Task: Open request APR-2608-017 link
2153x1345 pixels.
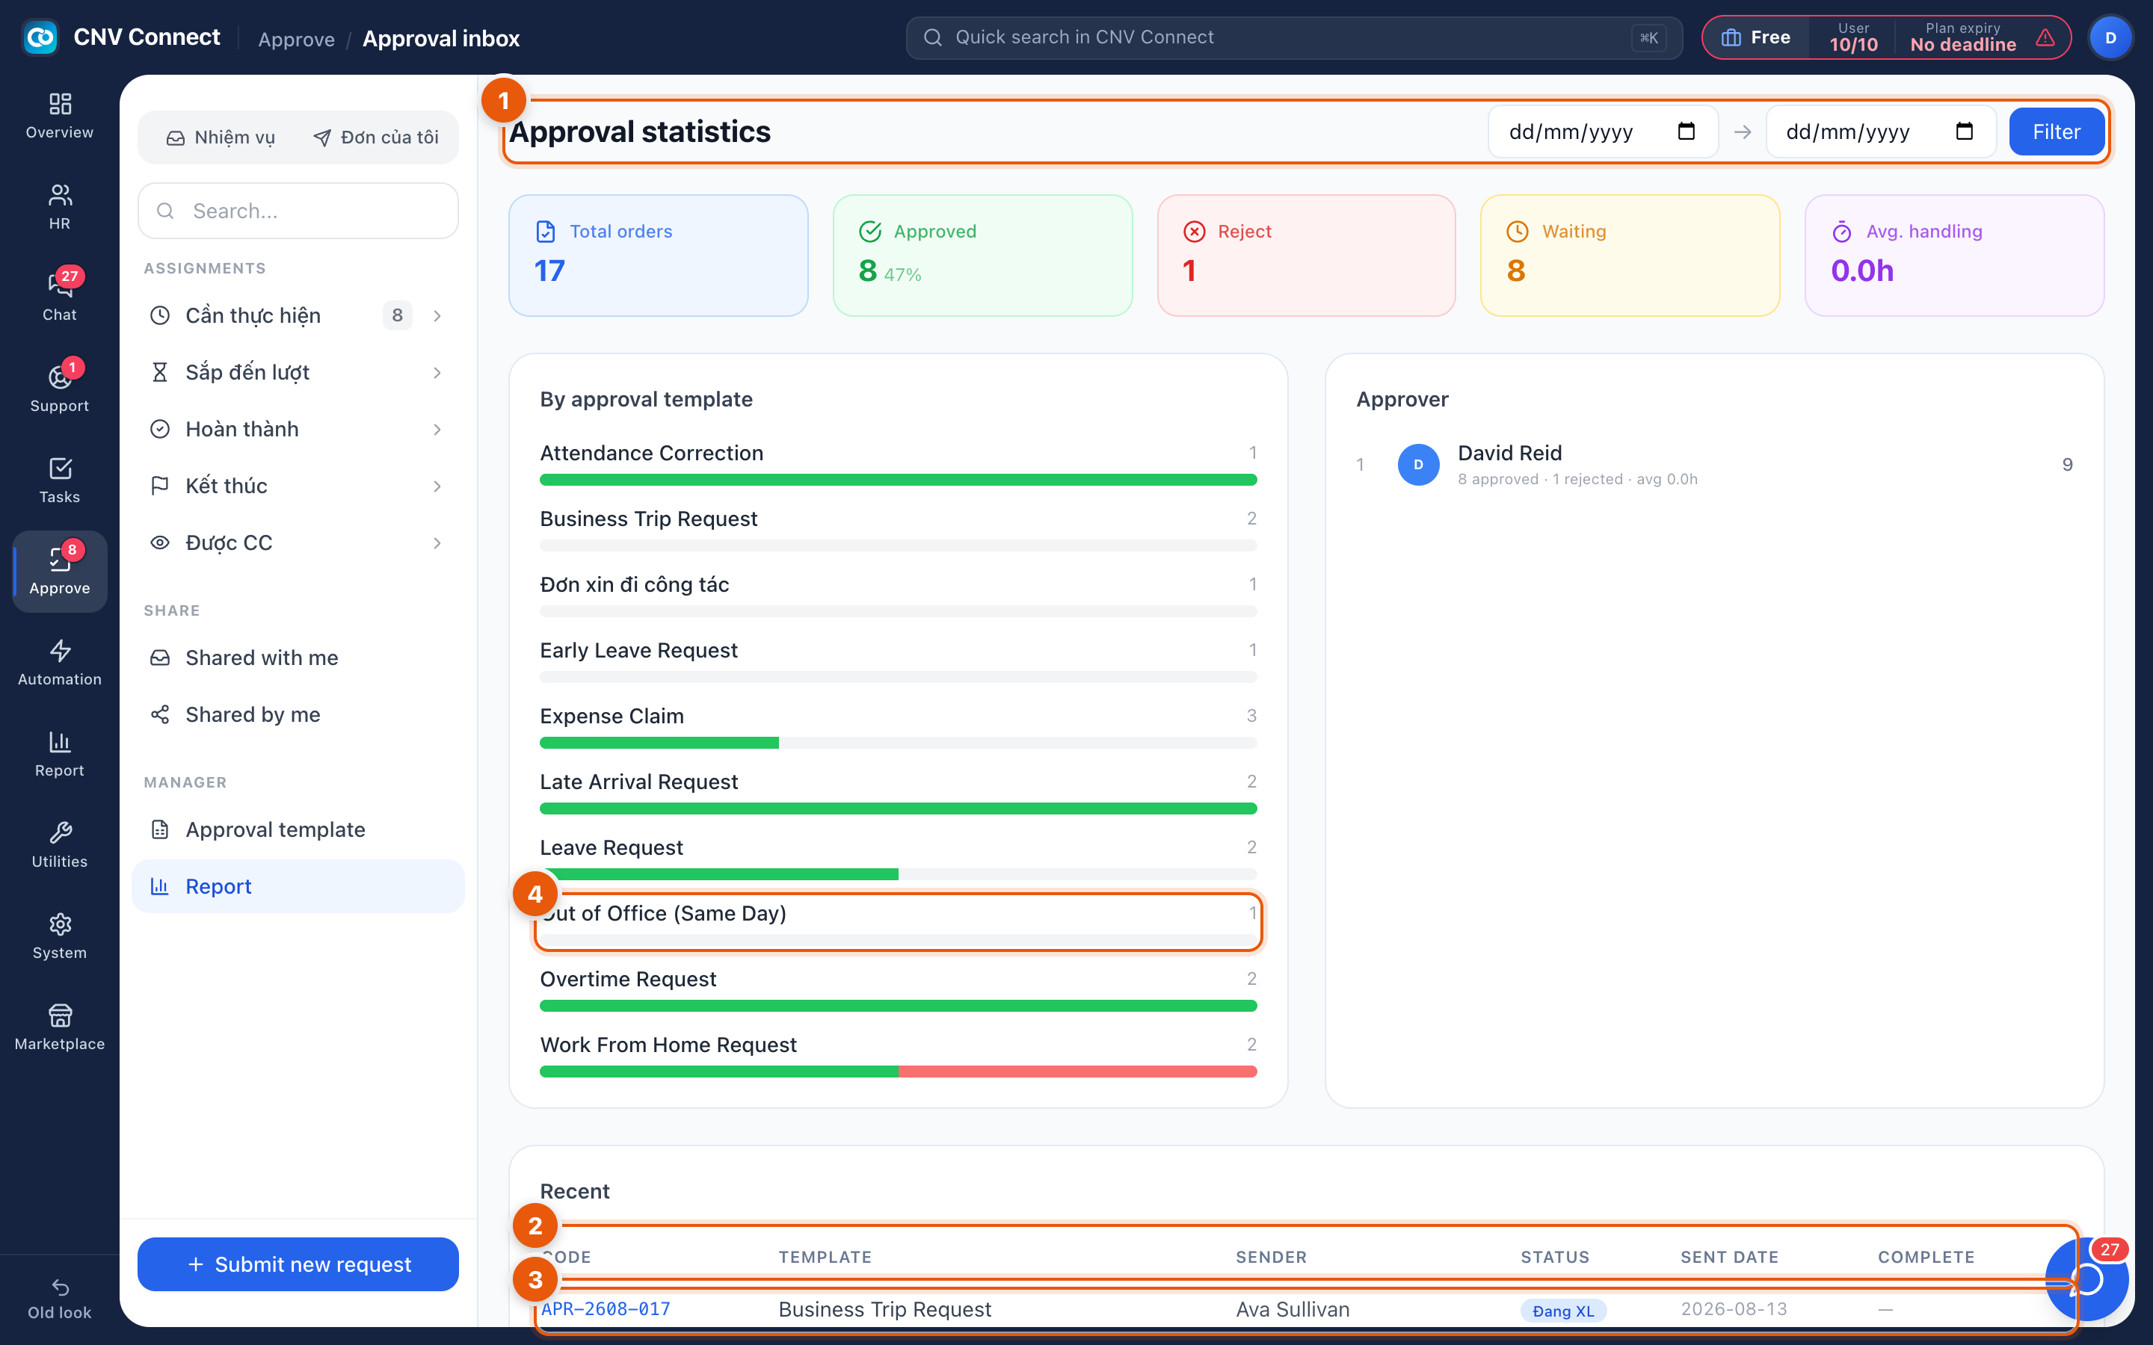Action: [605, 1308]
